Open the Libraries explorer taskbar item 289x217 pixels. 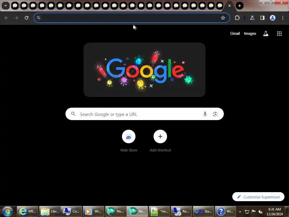(50, 211)
